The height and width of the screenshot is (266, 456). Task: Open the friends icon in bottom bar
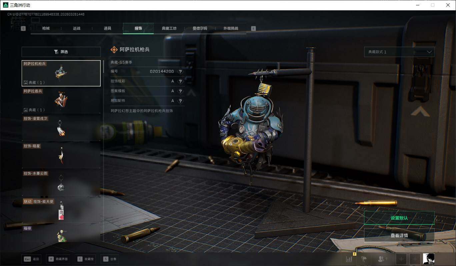click(382, 259)
